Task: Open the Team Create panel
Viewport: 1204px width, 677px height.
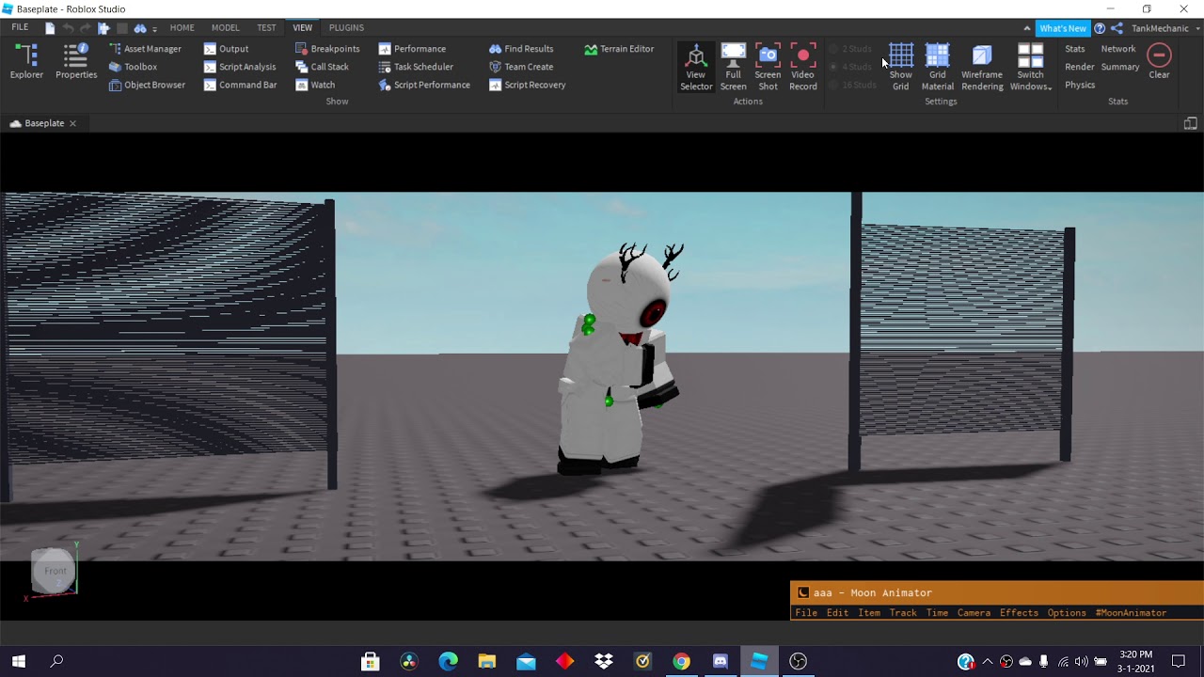Action: (x=521, y=67)
